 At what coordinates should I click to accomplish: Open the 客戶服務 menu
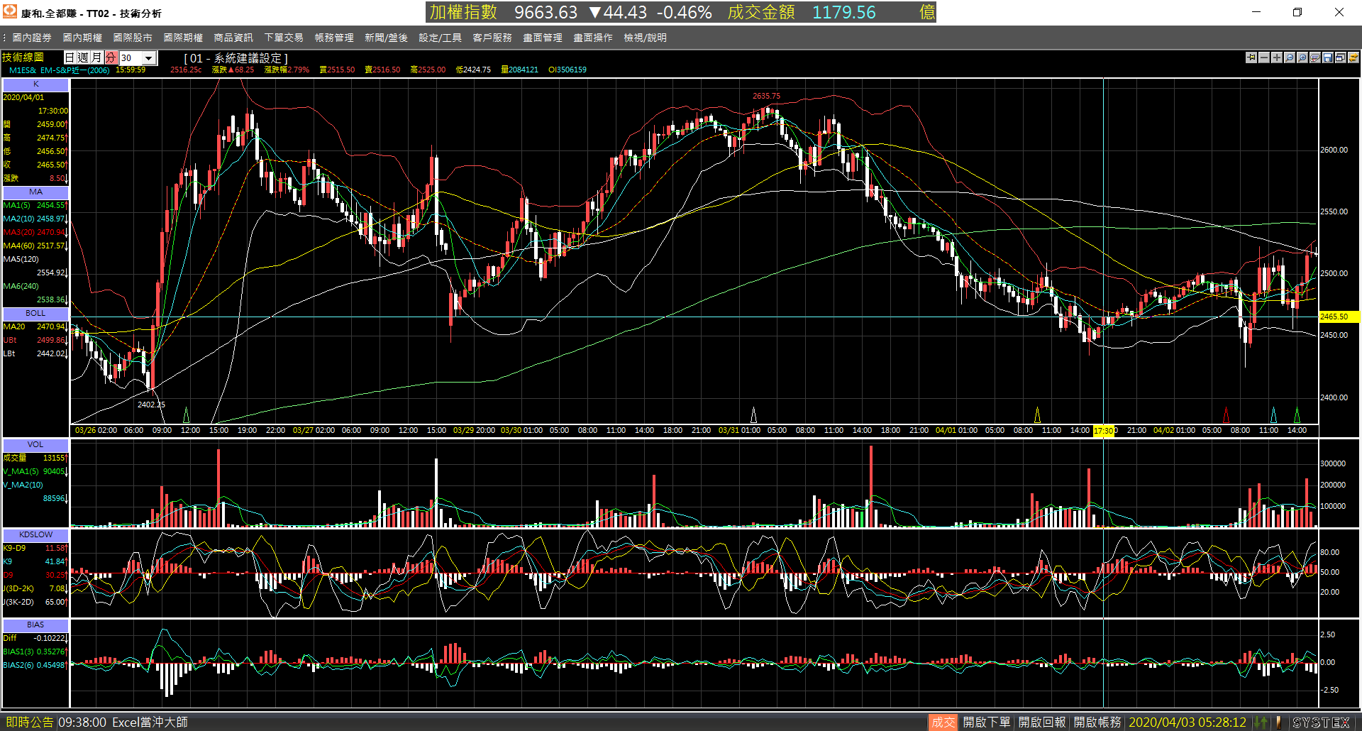[492, 38]
